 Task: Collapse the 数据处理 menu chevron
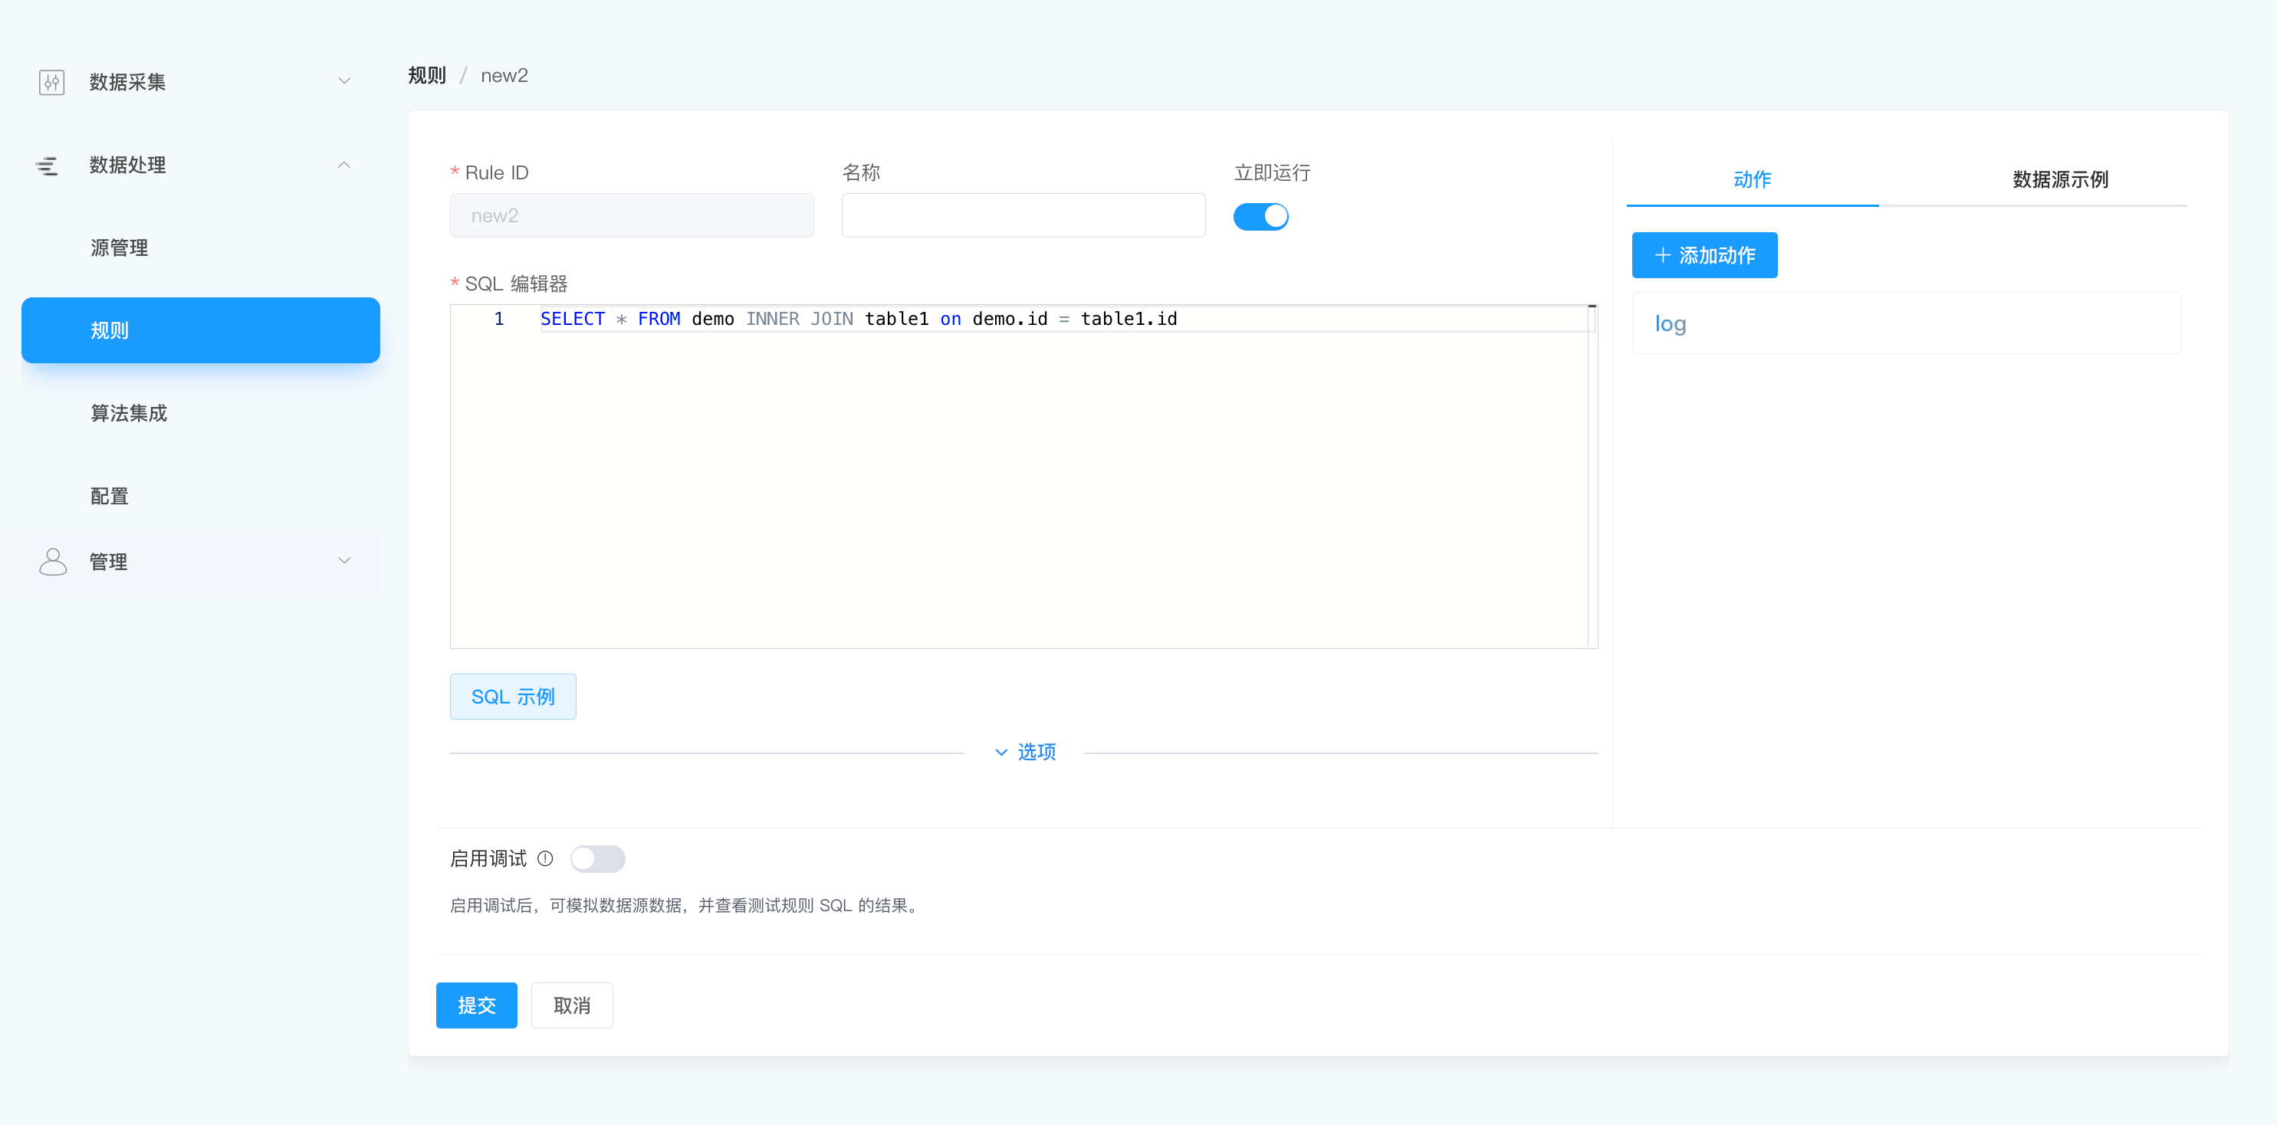pyautogui.click(x=343, y=166)
